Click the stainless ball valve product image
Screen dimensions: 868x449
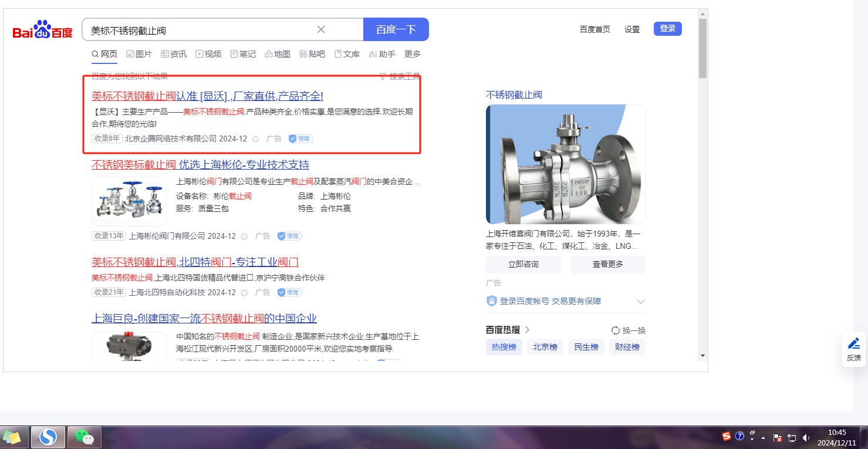click(566, 164)
